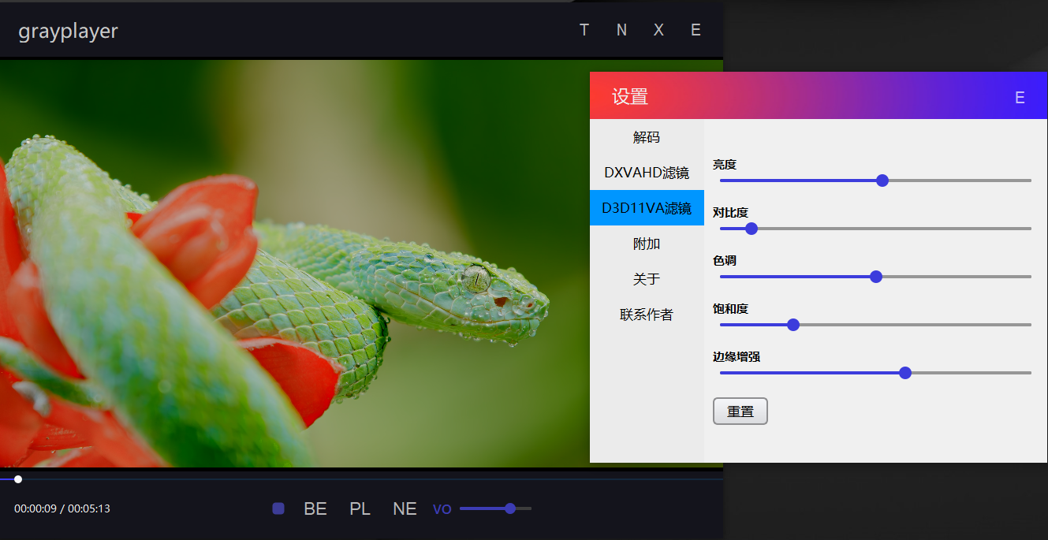Viewport: 1048px width, 540px height.
Task: Click the BE previous control
Action: pyautogui.click(x=315, y=508)
